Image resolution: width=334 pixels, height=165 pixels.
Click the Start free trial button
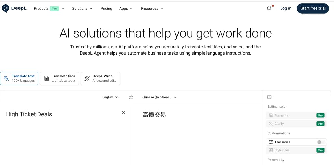[x=313, y=8]
